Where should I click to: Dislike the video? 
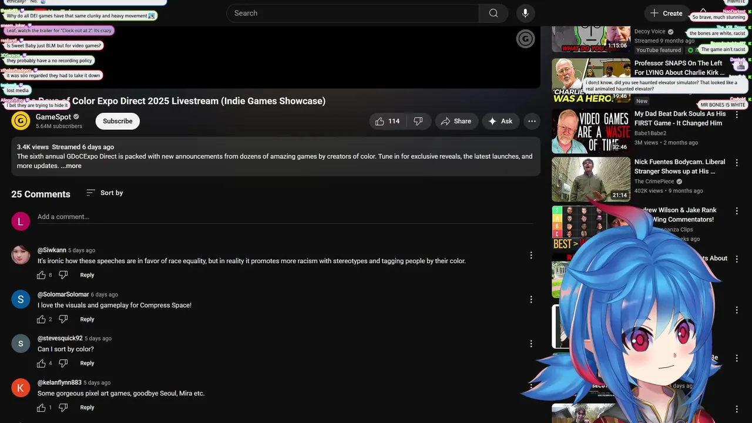(x=418, y=121)
